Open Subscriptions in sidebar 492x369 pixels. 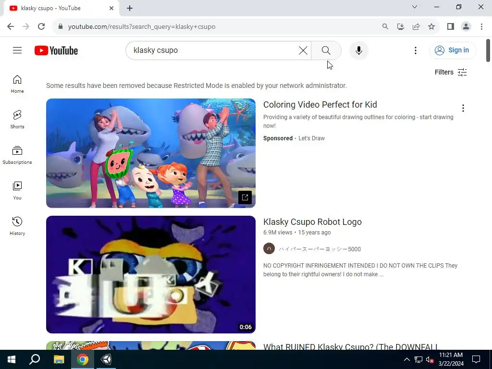[17, 155]
